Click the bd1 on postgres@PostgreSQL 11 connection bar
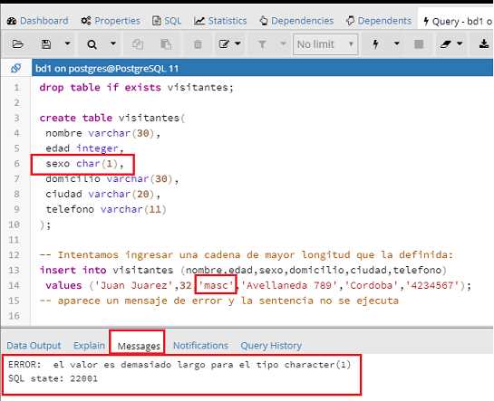The image size is (494, 401). [x=262, y=68]
